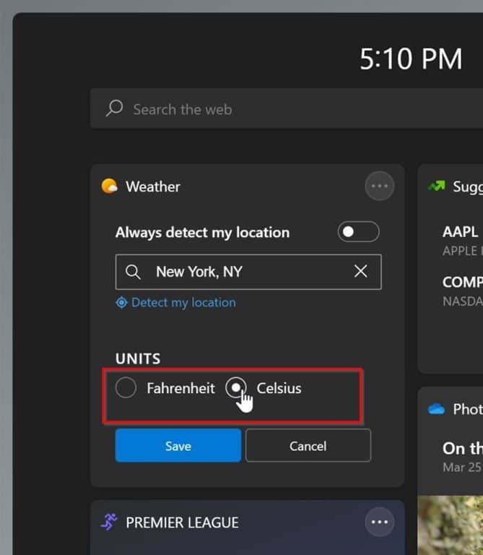Click the Premier League widget title
The width and height of the screenshot is (483, 555).
182,522
